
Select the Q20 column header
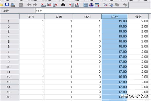87,16
